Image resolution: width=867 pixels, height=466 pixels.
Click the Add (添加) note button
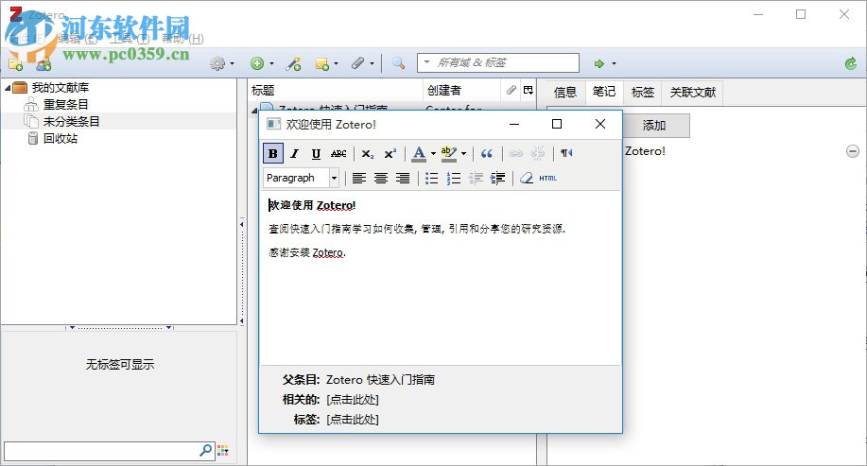[654, 126]
